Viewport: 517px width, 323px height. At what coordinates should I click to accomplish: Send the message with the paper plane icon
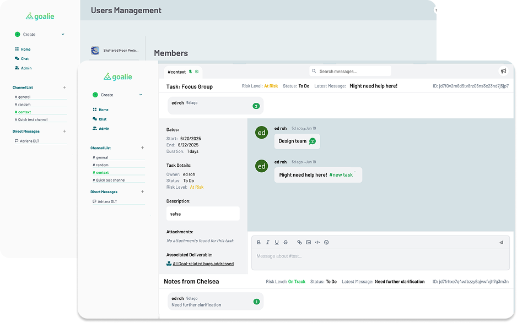[x=501, y=242]
